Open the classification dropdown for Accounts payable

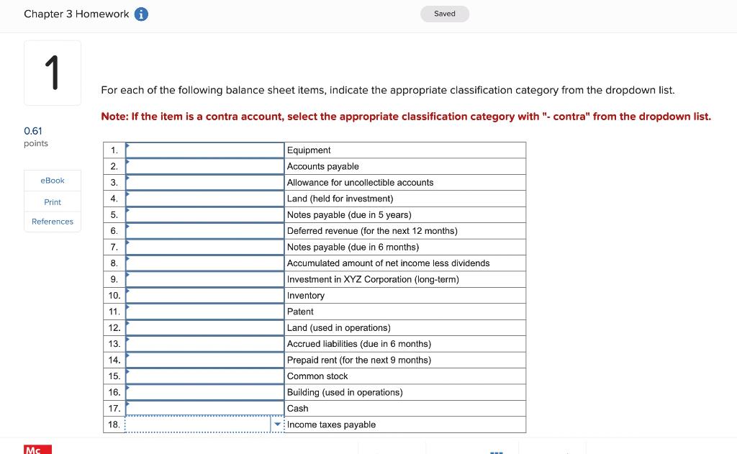(204, 166)
